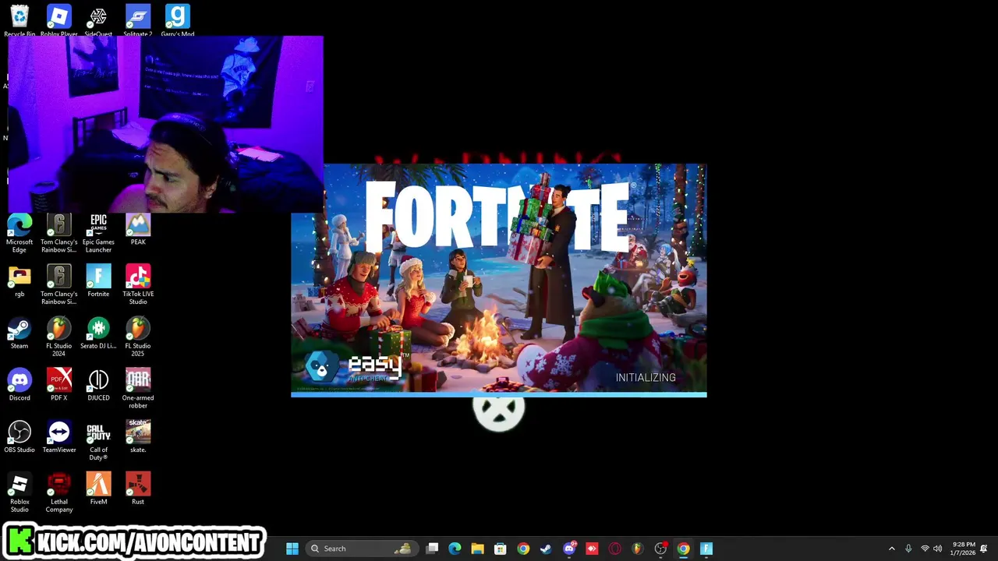Select the TeamViewer desktop icon
Screen dimensions: 998x561
point(58,438)
